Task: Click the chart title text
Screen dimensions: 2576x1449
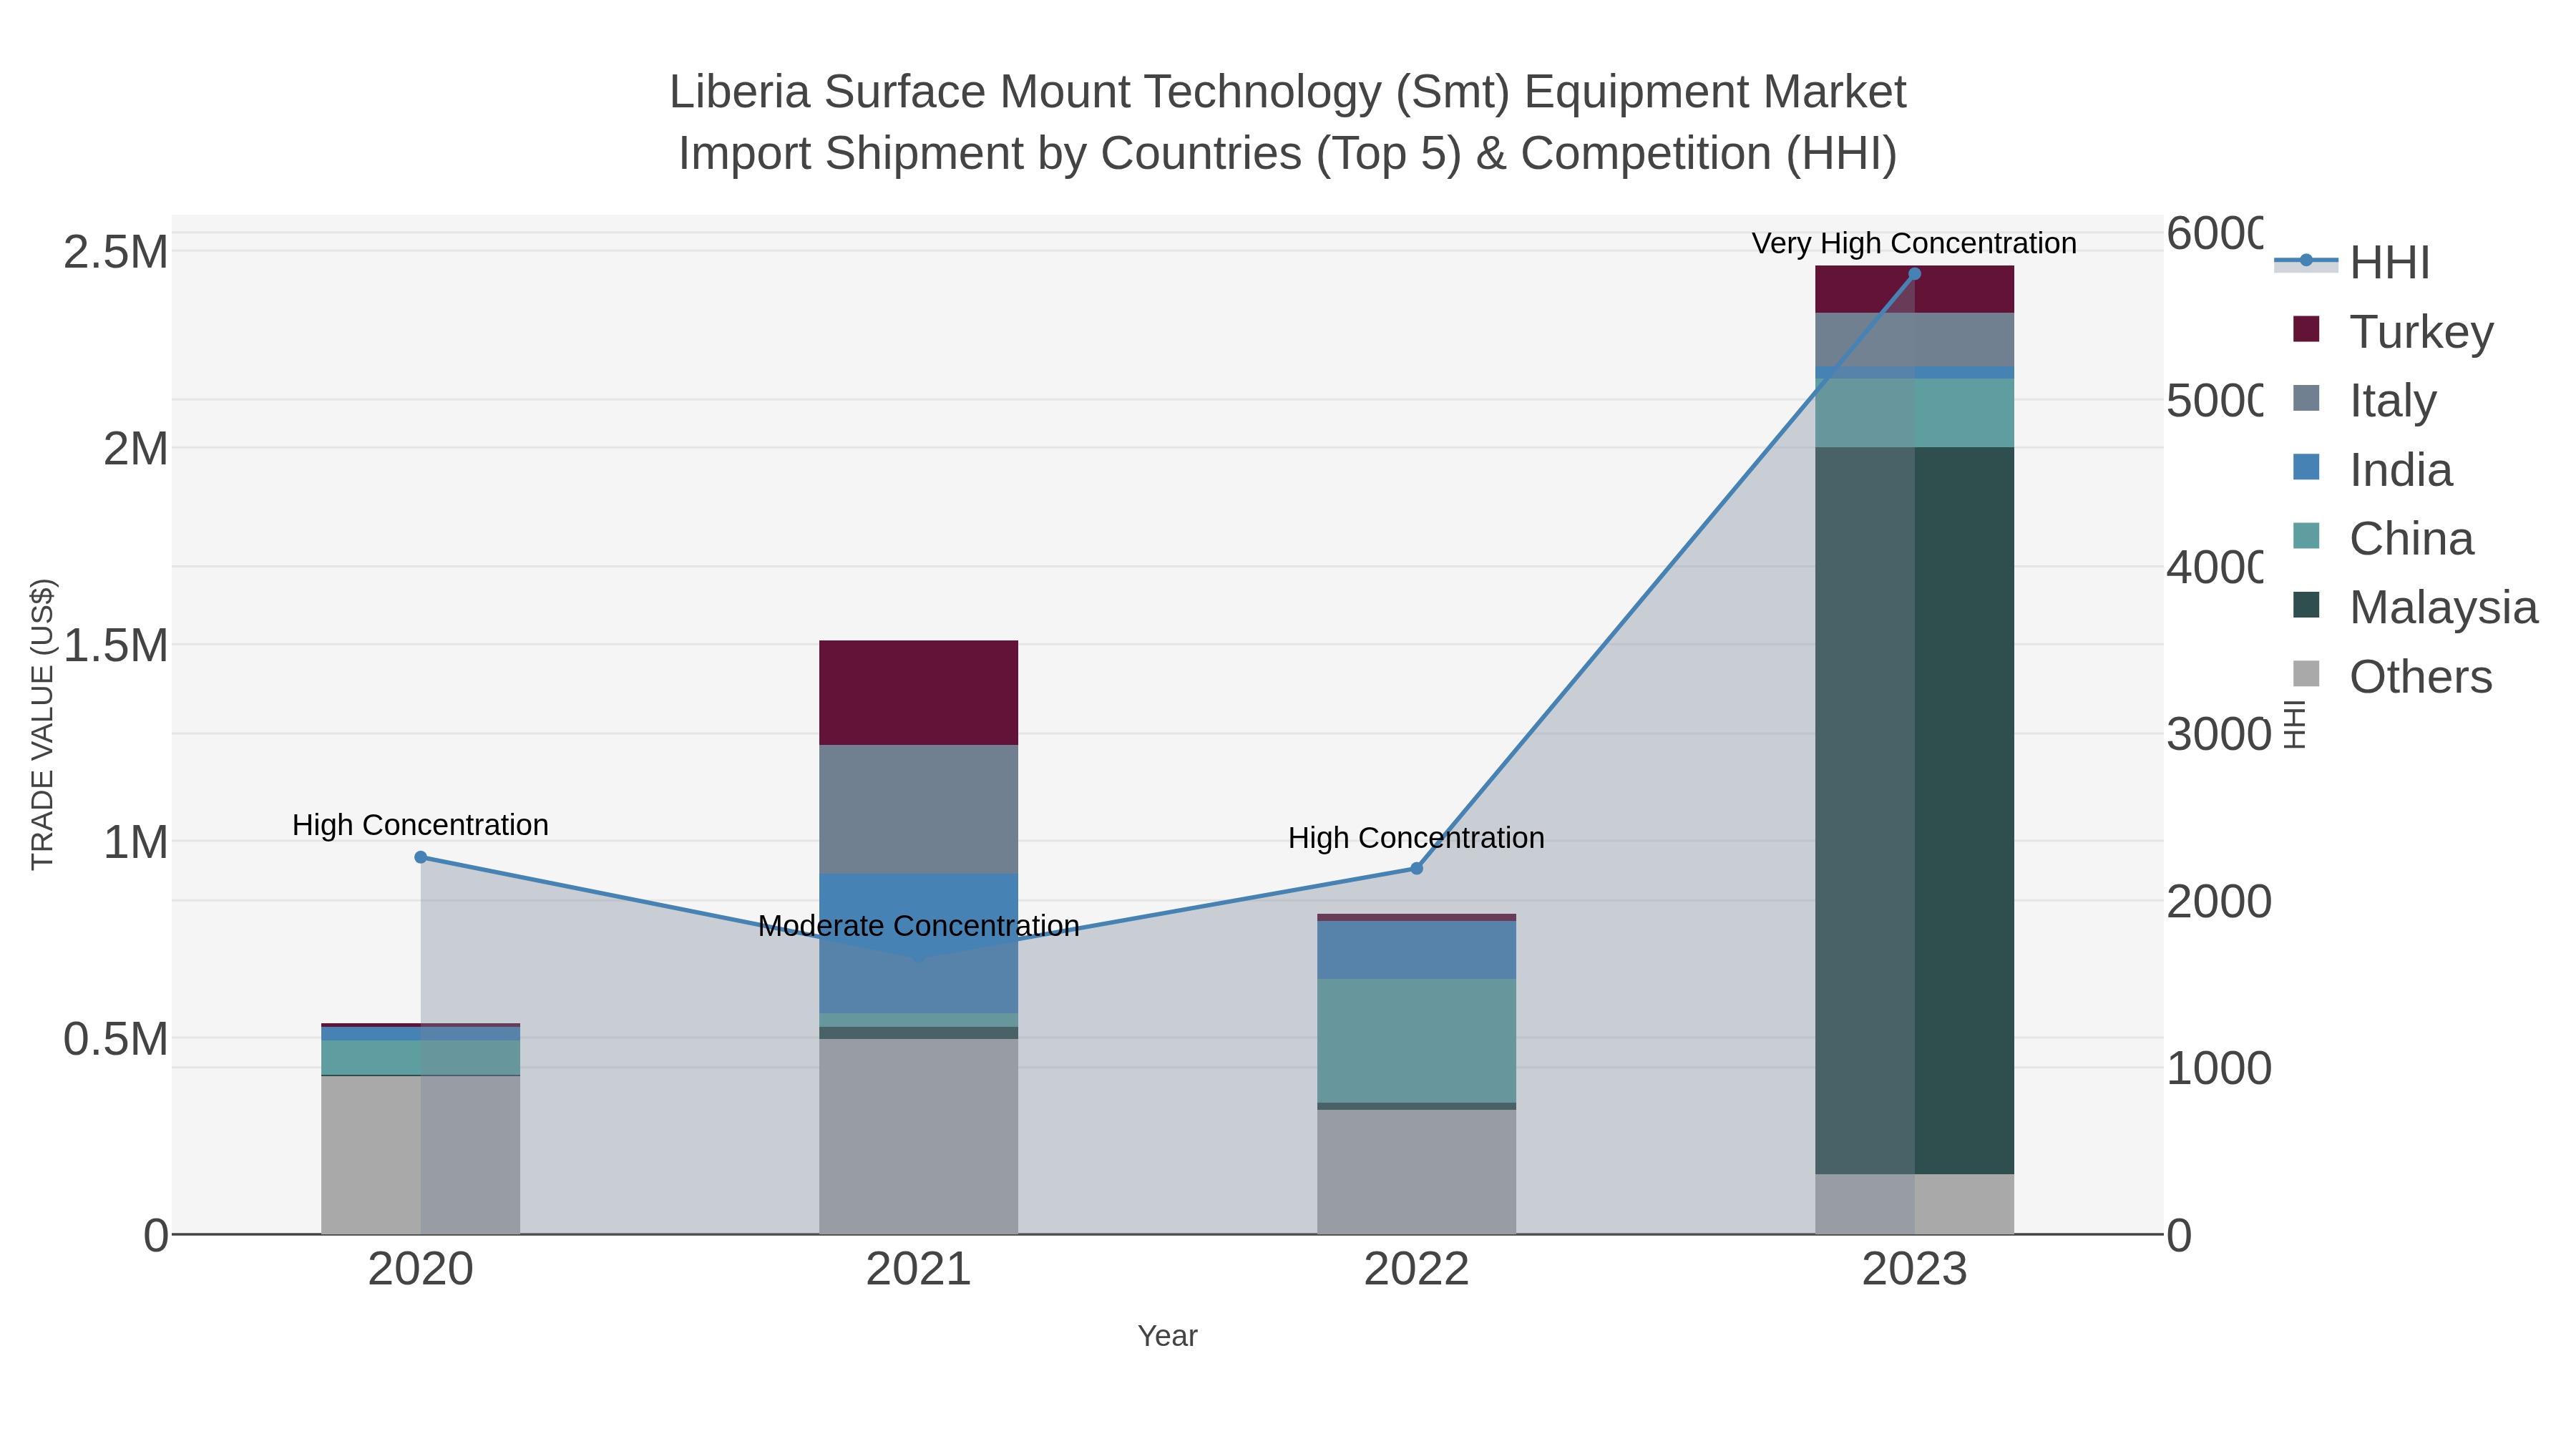Action: 1288,122
